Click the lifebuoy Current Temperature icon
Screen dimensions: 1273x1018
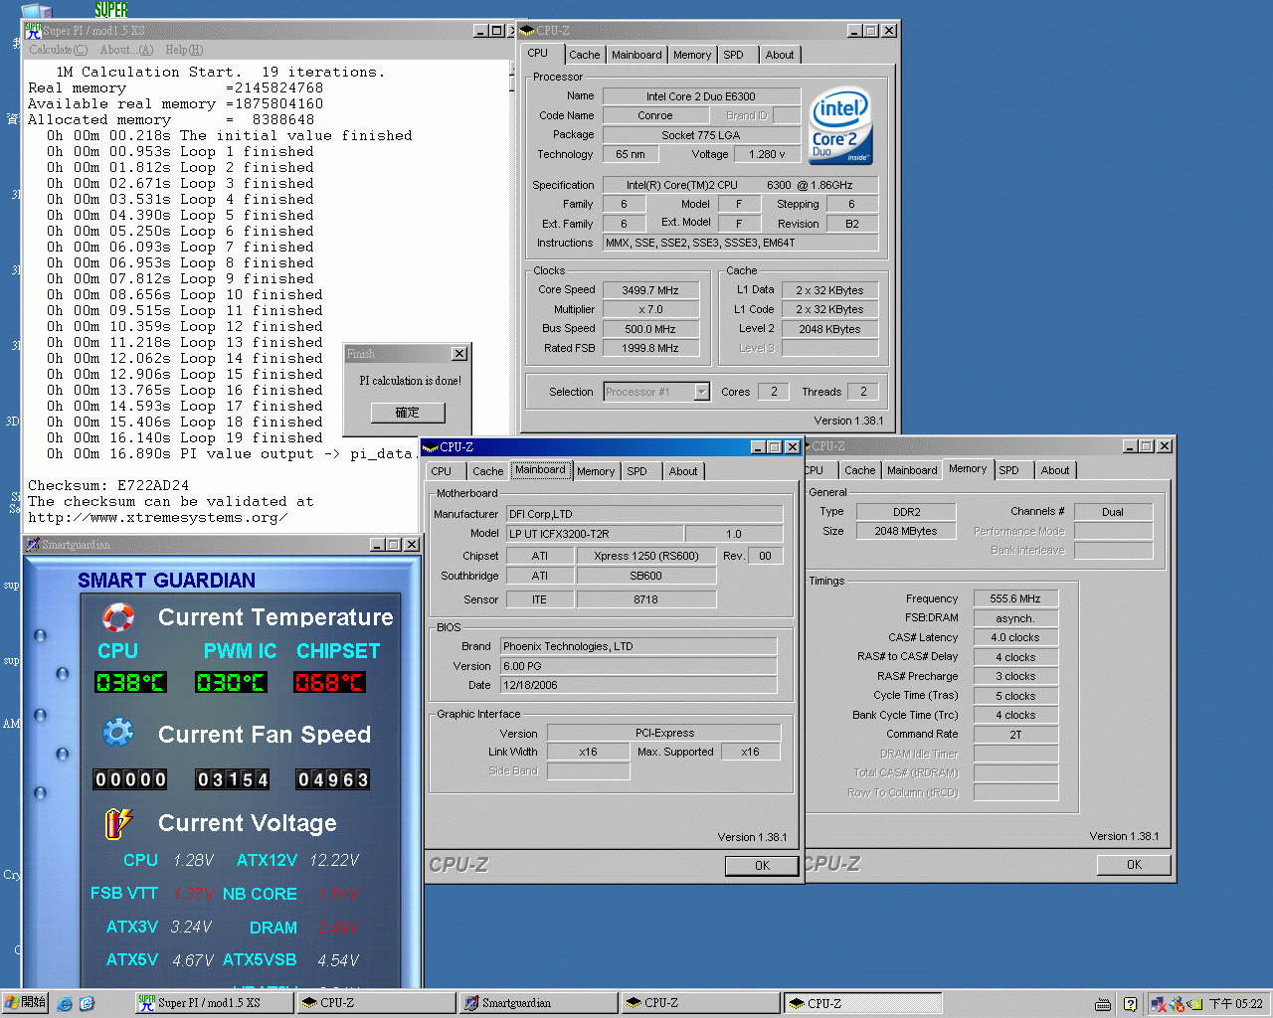pos(118,617)
